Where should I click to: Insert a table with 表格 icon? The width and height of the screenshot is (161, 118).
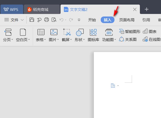pos(41,32)
